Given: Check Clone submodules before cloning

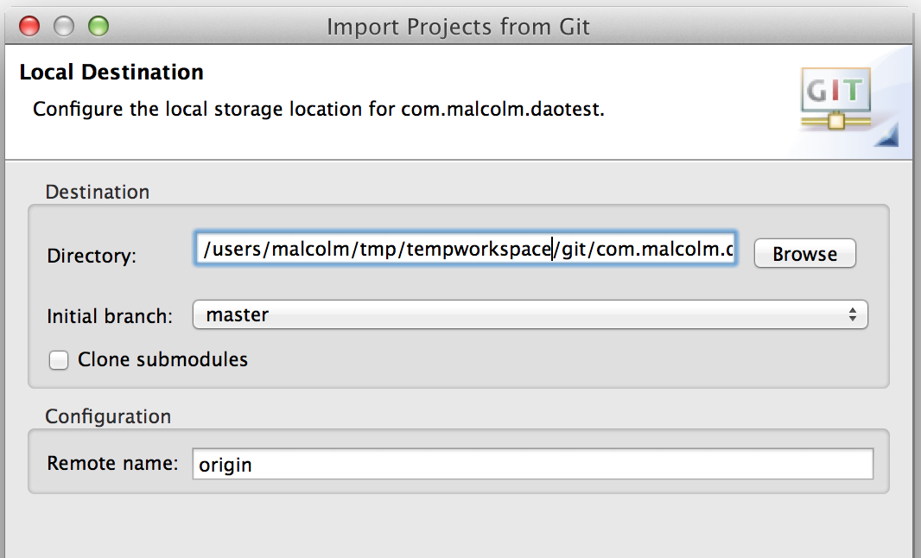Looking at the screenshot, I should coord(58,359).
